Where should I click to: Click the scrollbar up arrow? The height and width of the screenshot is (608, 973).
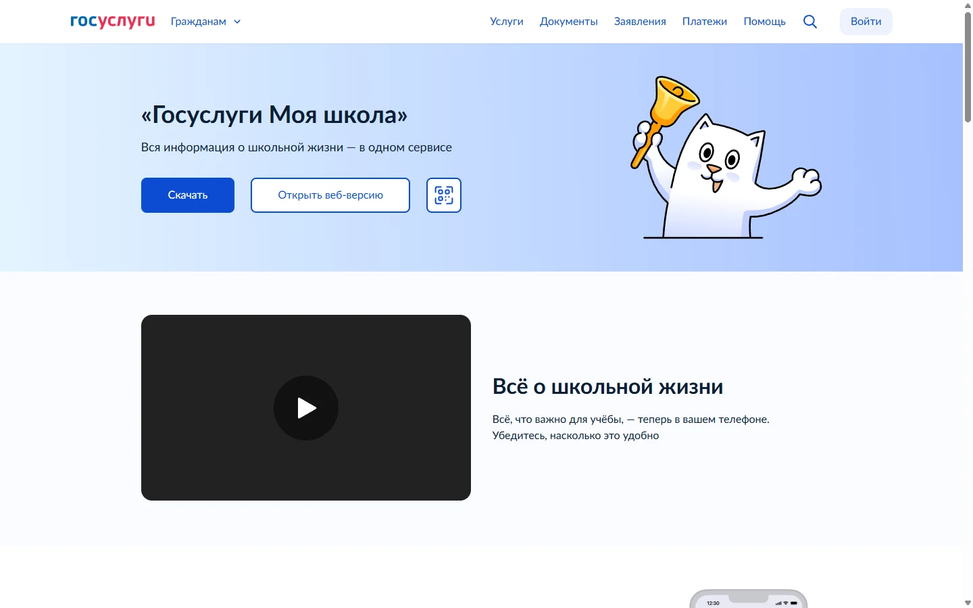point(968,5)
